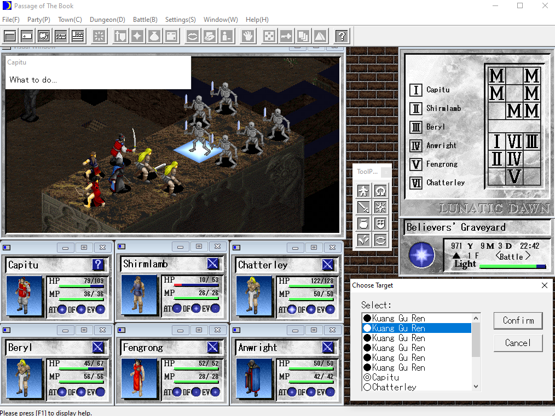Select Capitu in the target list
Viewport: 555px width, 416px height.
point(385,377)
